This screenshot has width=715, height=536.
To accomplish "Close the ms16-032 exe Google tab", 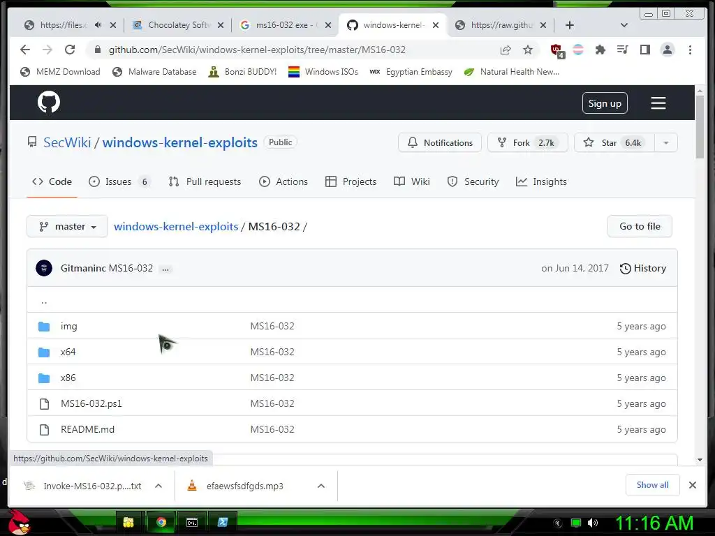I will [x=328, y=25].
